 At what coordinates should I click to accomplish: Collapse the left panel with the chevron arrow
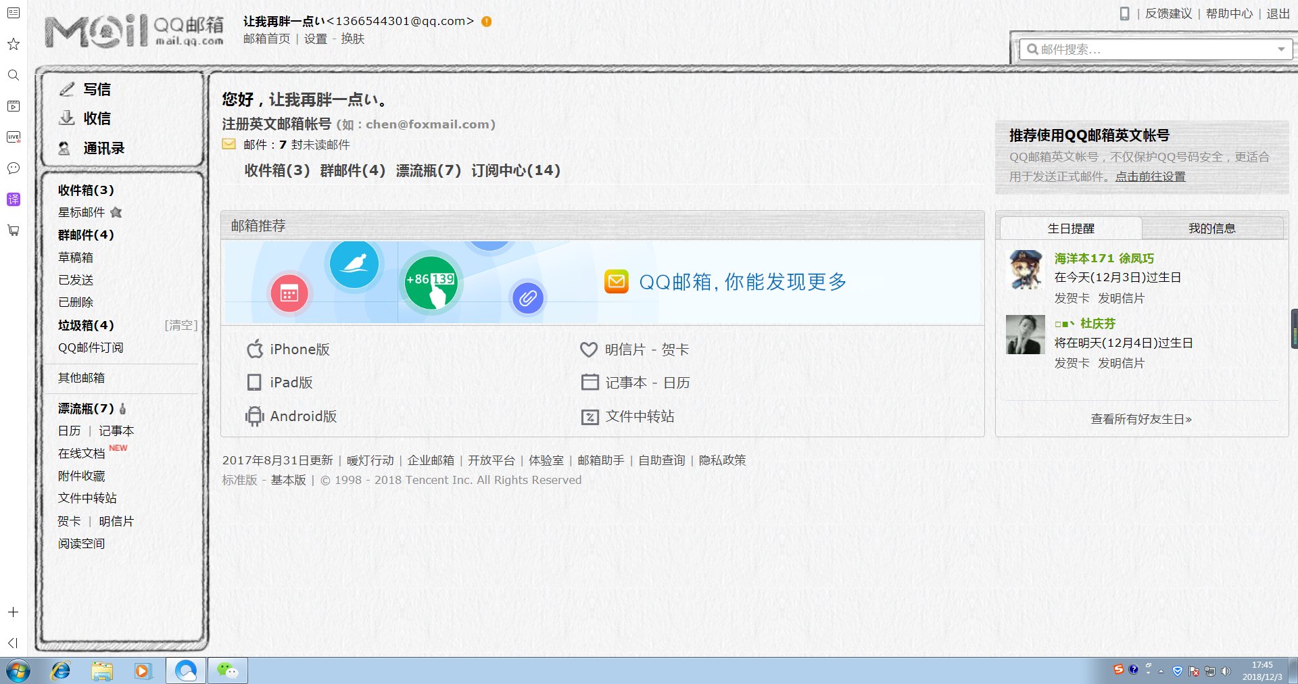coord(12,643)
